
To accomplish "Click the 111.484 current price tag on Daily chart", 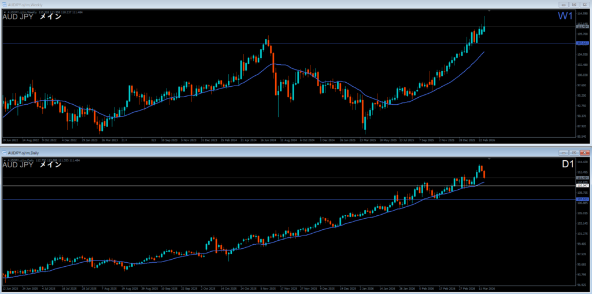I will tap(582, 178).
